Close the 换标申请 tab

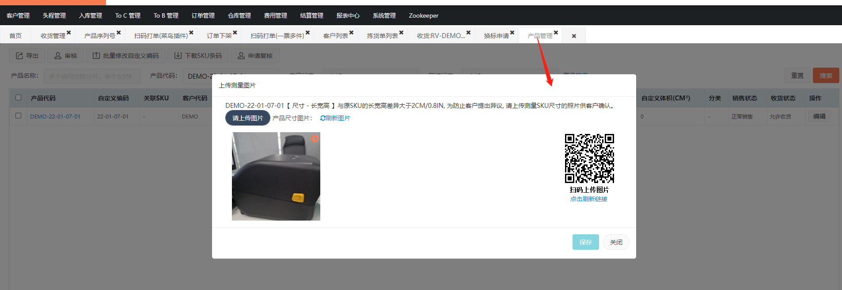(x=512, y=32)
